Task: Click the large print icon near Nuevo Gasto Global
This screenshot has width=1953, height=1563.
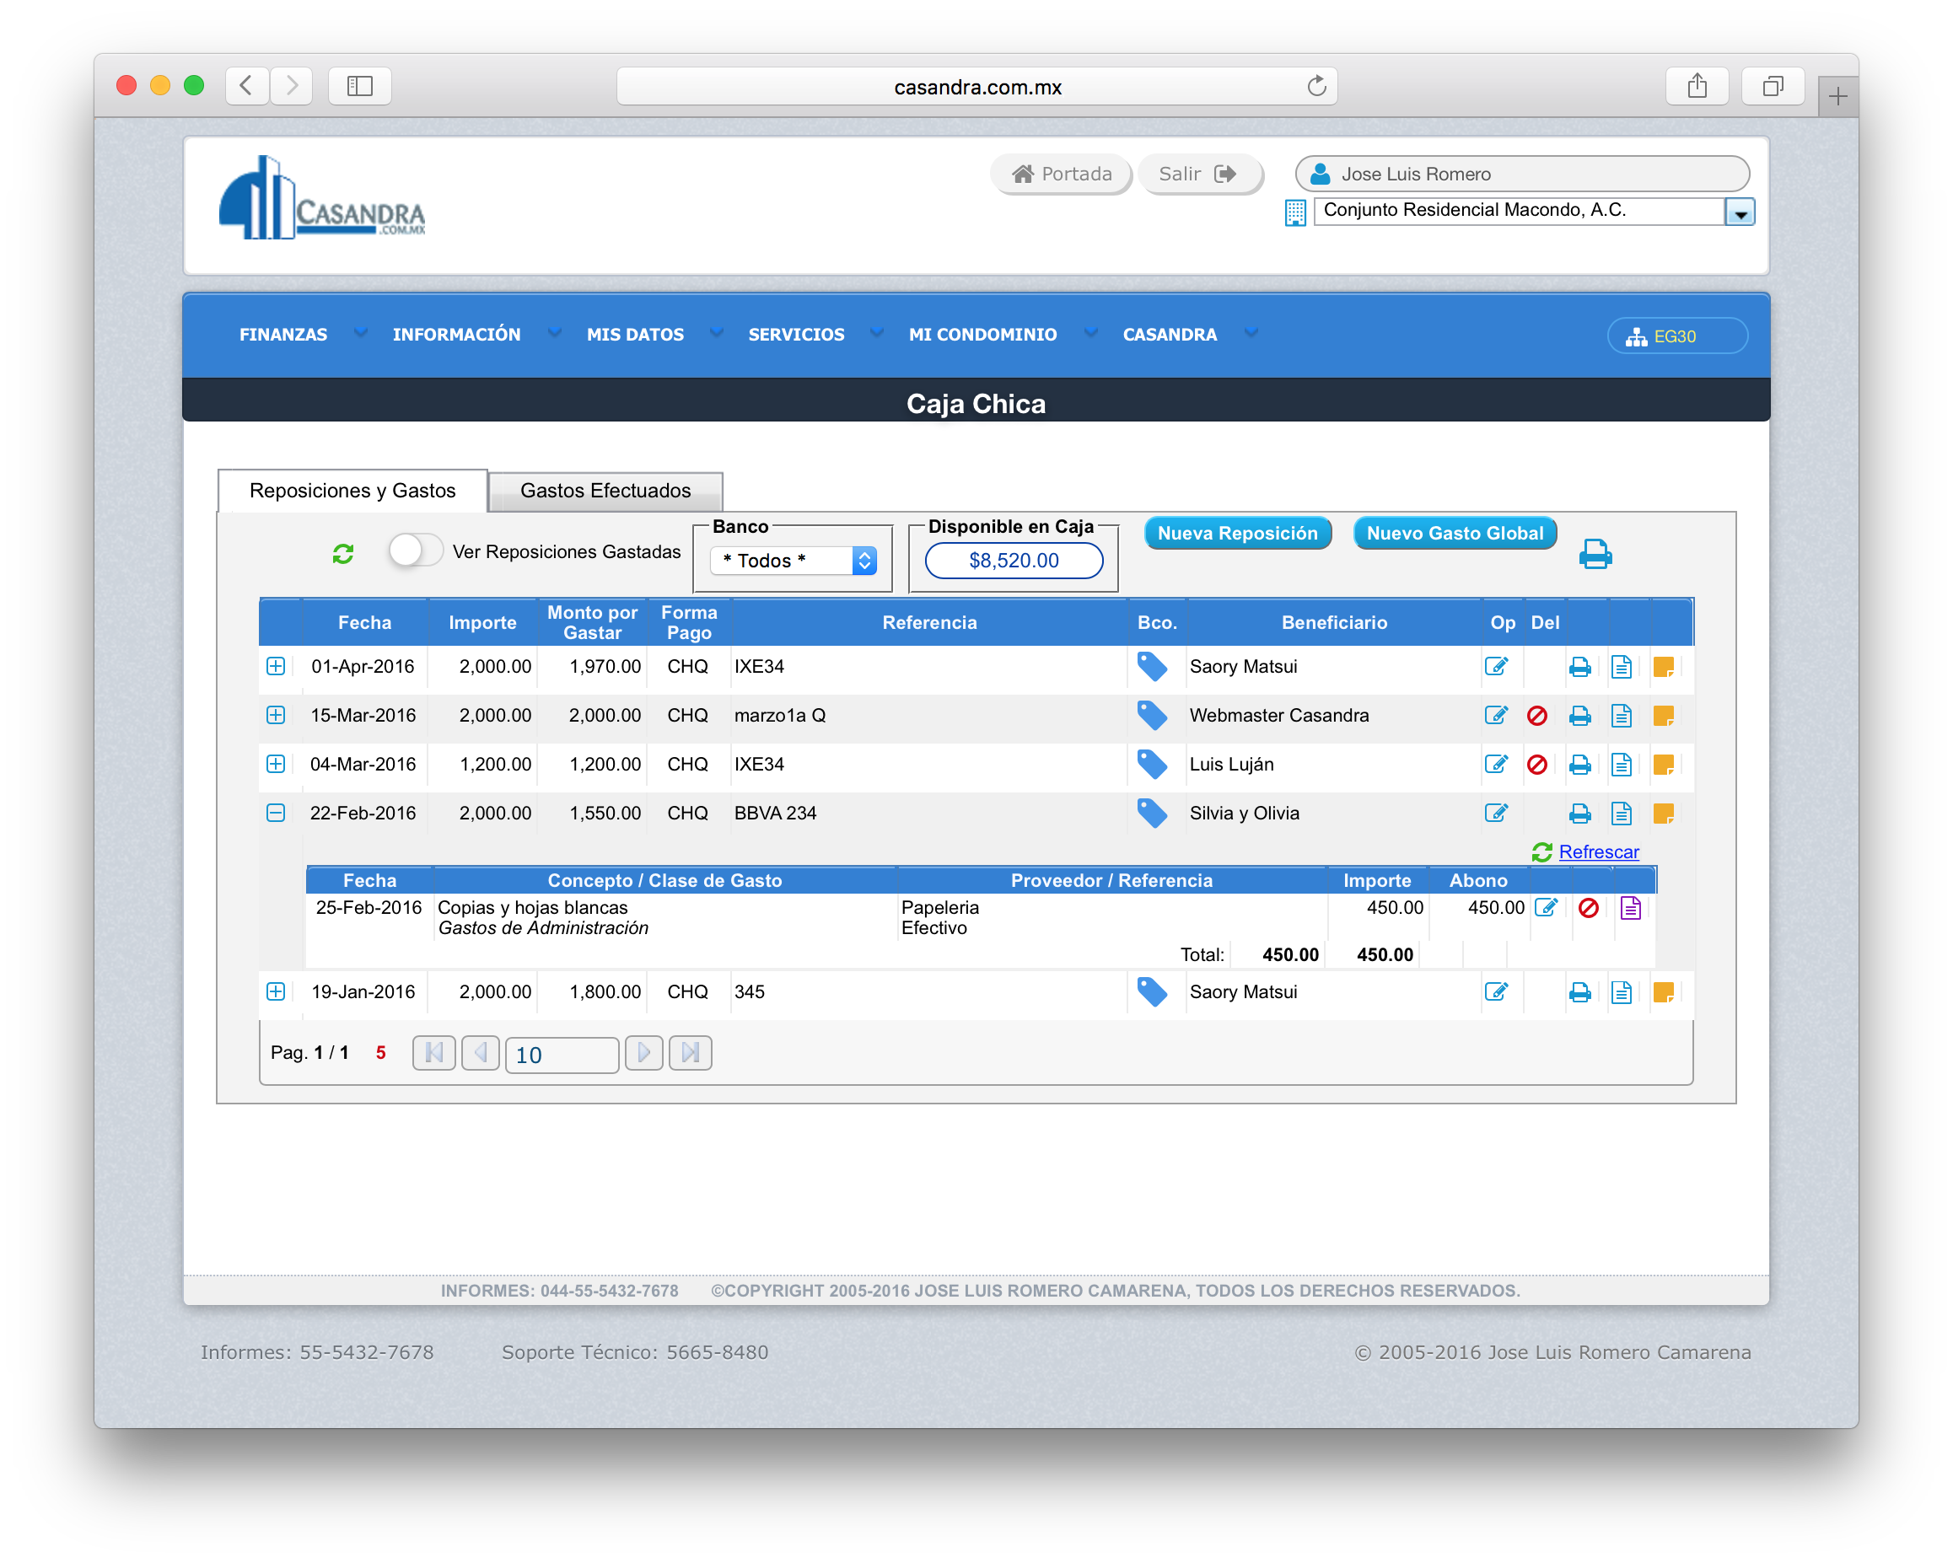Action: [x=1595, y=553]
